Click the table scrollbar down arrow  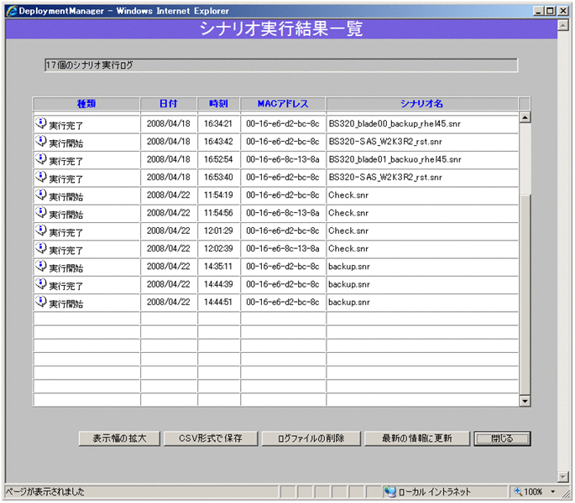525,401
